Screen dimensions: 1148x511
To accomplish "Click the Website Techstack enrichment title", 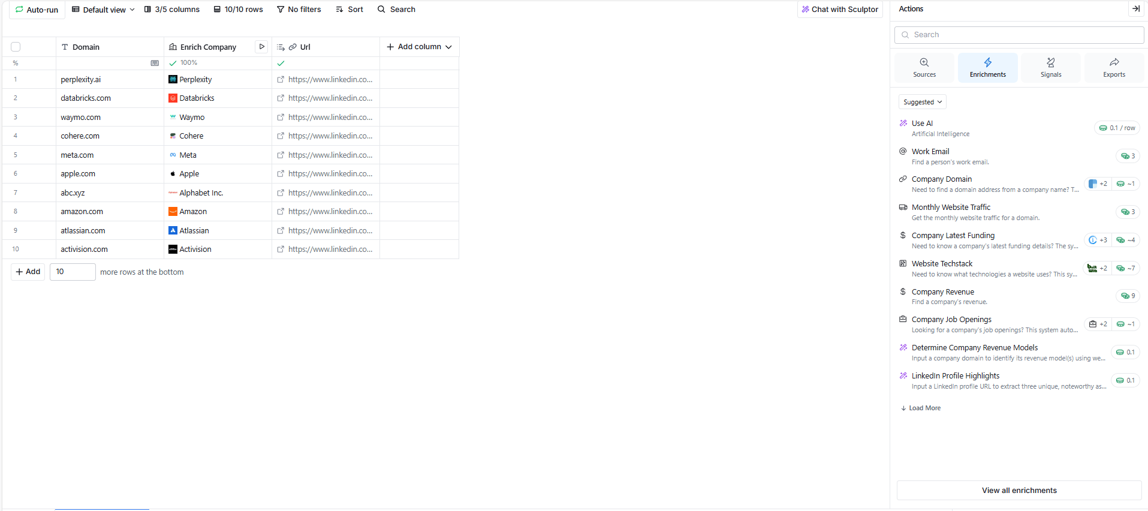I will [942, 263].
